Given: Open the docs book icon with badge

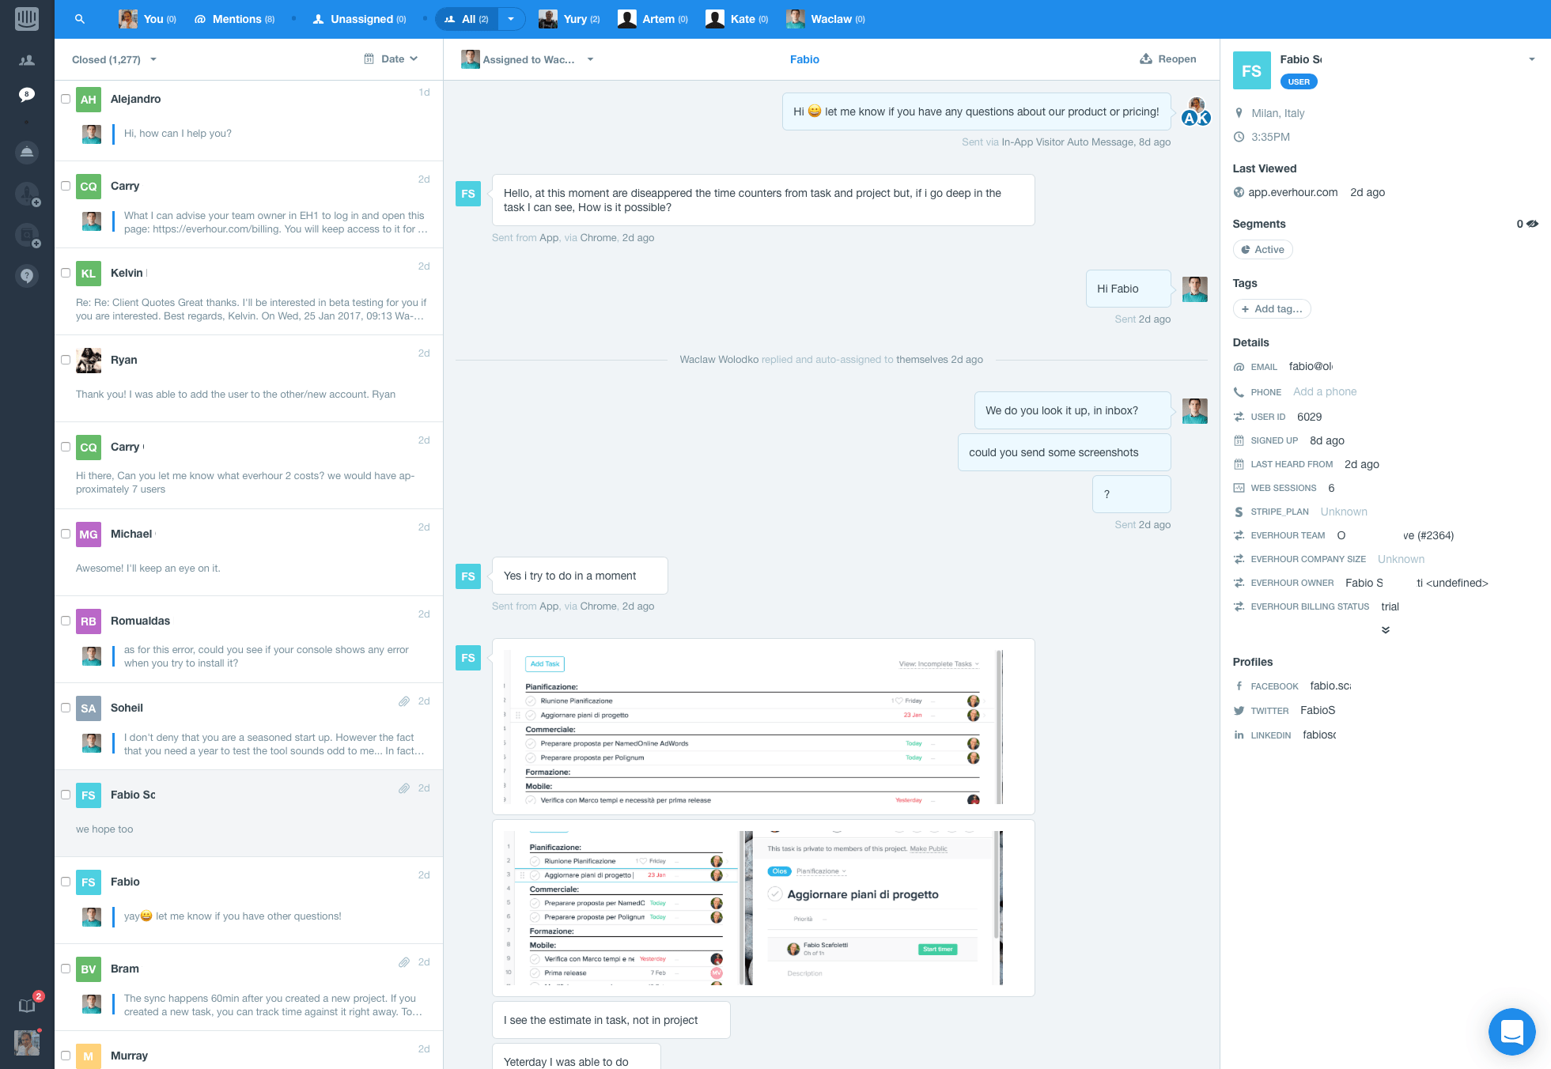Looking at the screenshot, I should pos(27,1005).
